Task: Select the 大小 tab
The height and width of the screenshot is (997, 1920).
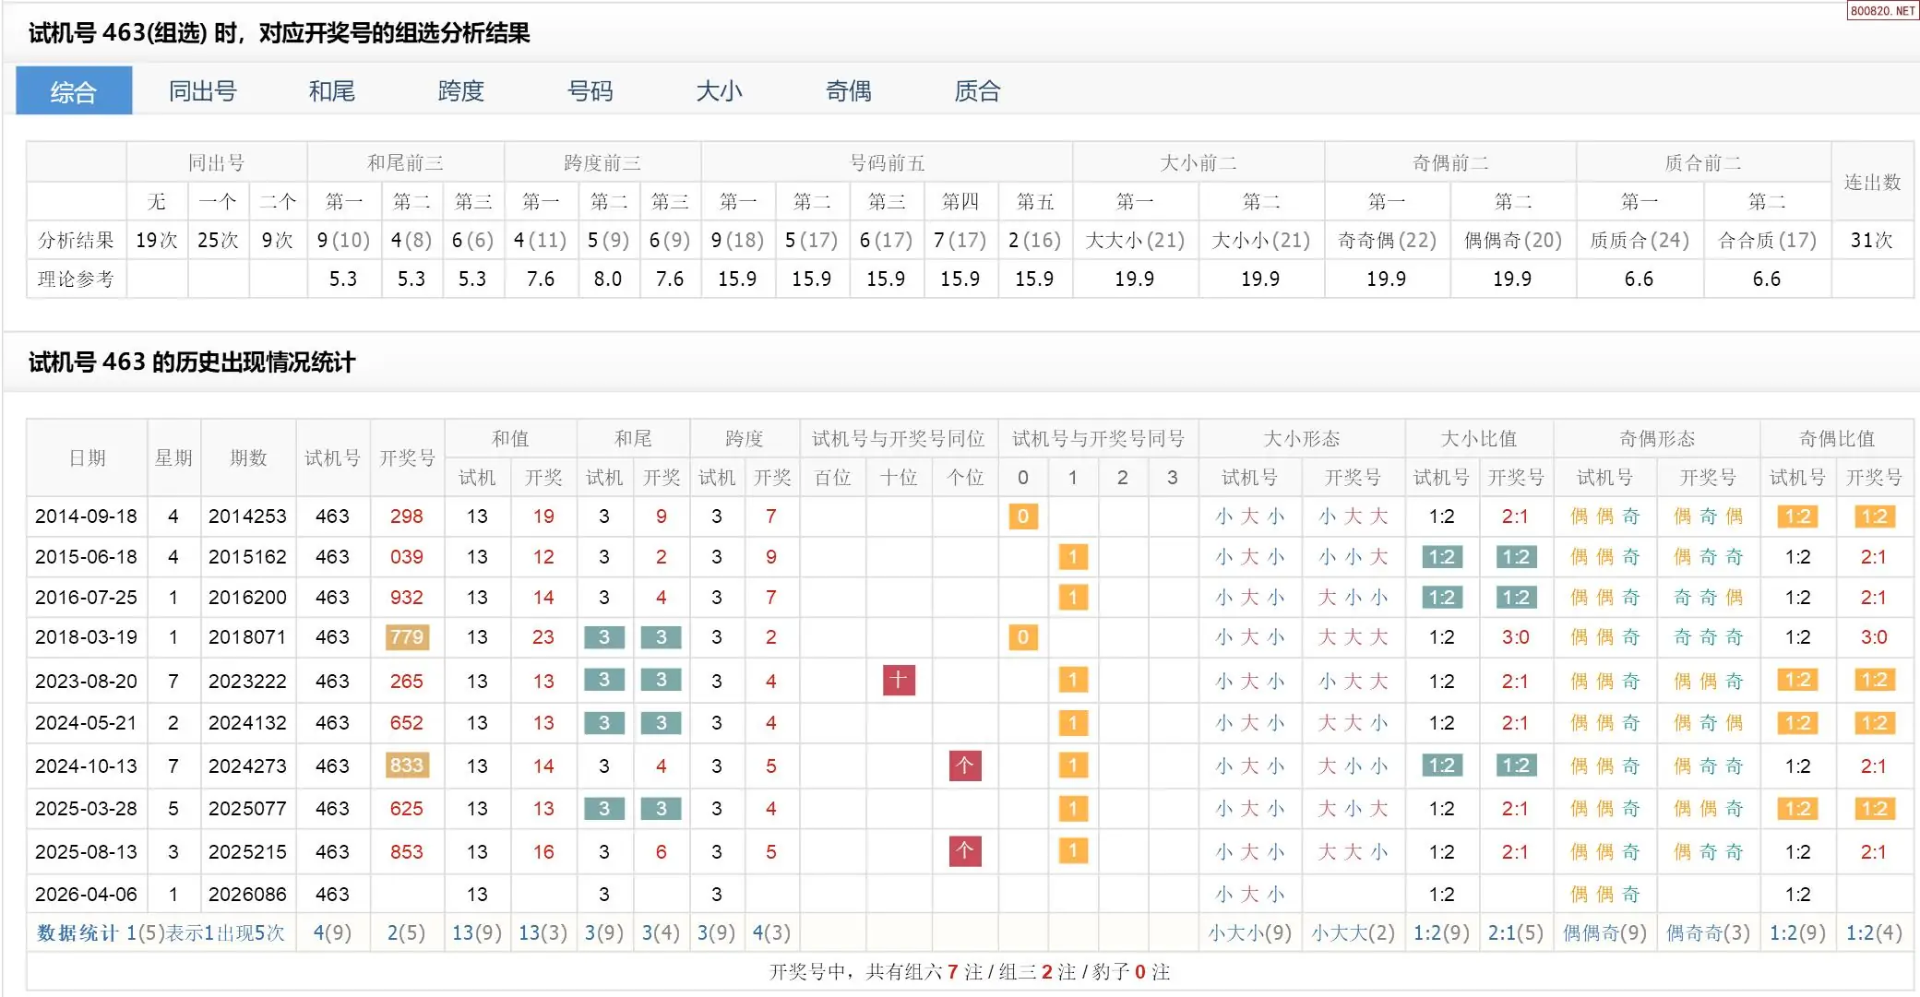Action: pyautogui.click(x=719, y=91)
